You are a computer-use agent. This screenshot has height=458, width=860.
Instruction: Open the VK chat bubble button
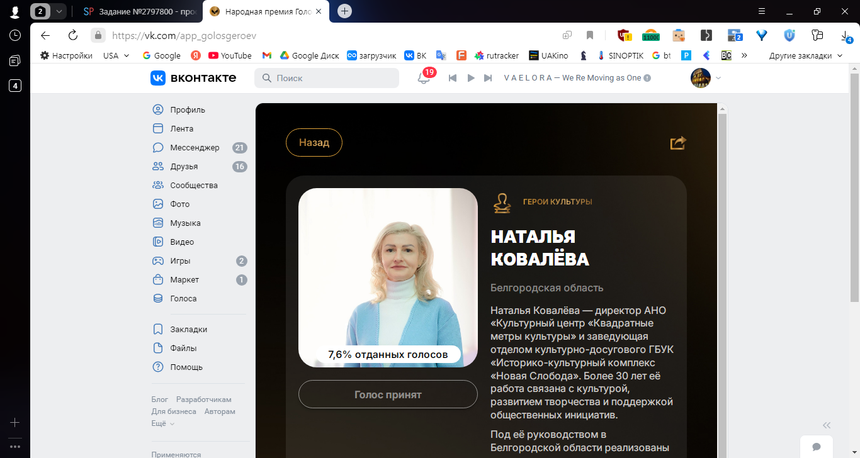(x=817, y=447)
